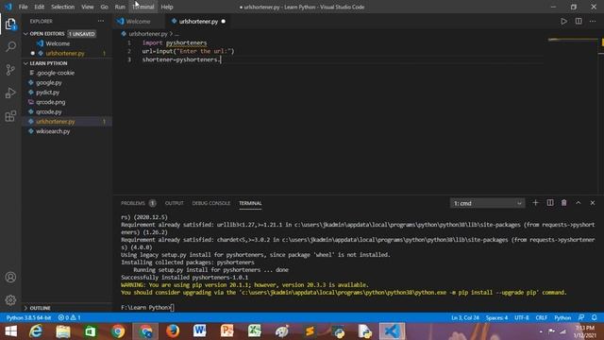Image resolution: width=604 pixels, height=340 pixels.
Task: Open Windows Start button
Action: tap(10, 331)
